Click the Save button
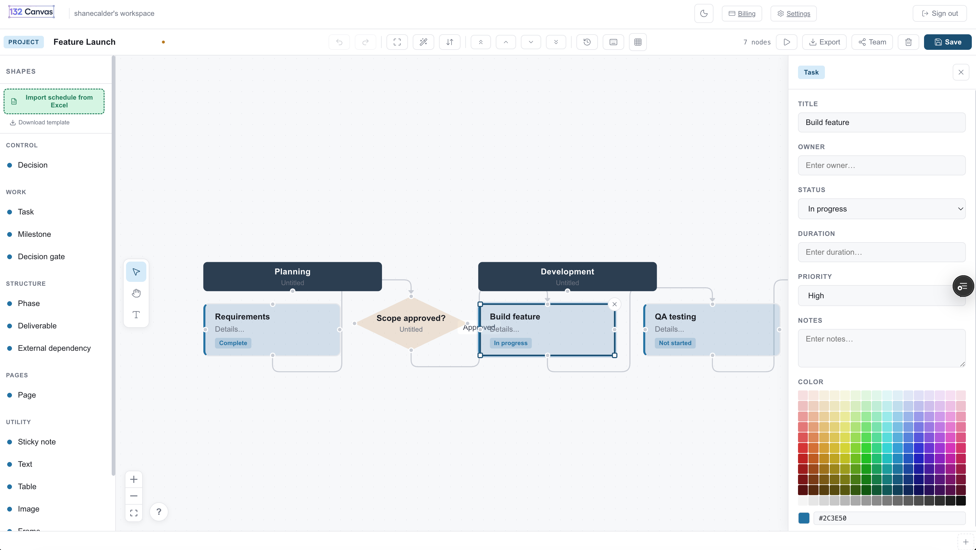 (x=948, y=42)
